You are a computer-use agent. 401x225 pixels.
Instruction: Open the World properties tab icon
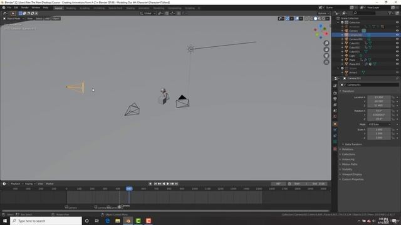(x=335, y=117)
